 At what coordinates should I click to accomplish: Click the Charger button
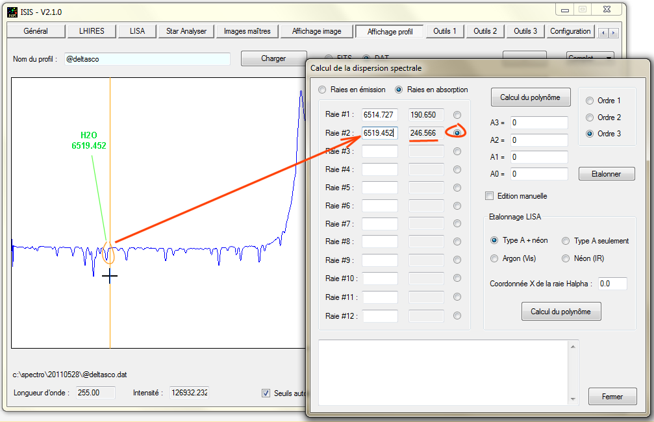[273, 58]
